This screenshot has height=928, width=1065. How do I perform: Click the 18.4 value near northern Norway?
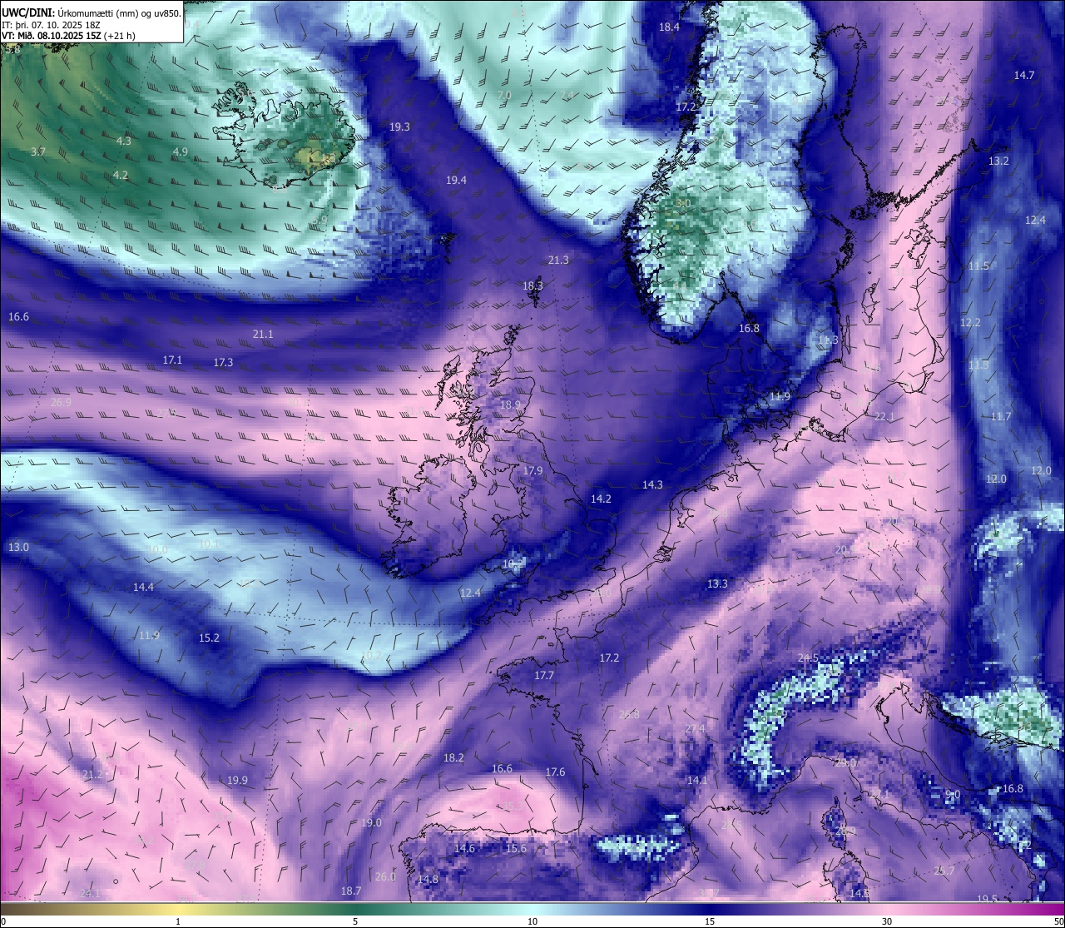coord(669,27)
